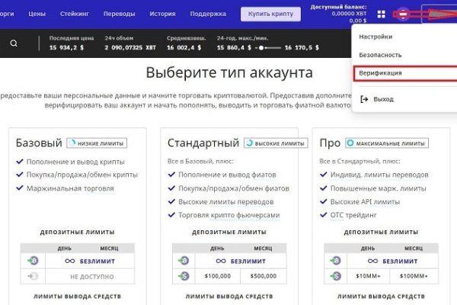The width and height of the screenshot is (457, 305).
Task: Choose Безопасность in the account dropdown
Action: click(x=382, y=55)
